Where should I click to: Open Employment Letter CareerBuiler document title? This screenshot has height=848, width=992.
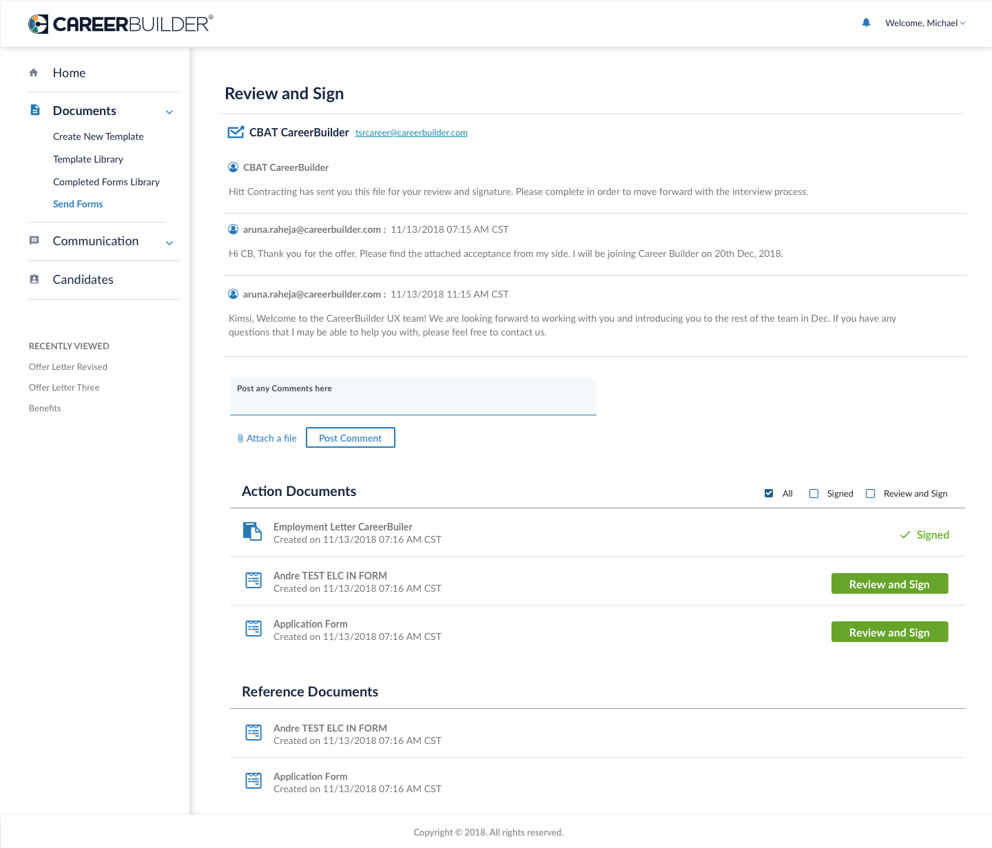pyautogui.click(x=343, y=527)
